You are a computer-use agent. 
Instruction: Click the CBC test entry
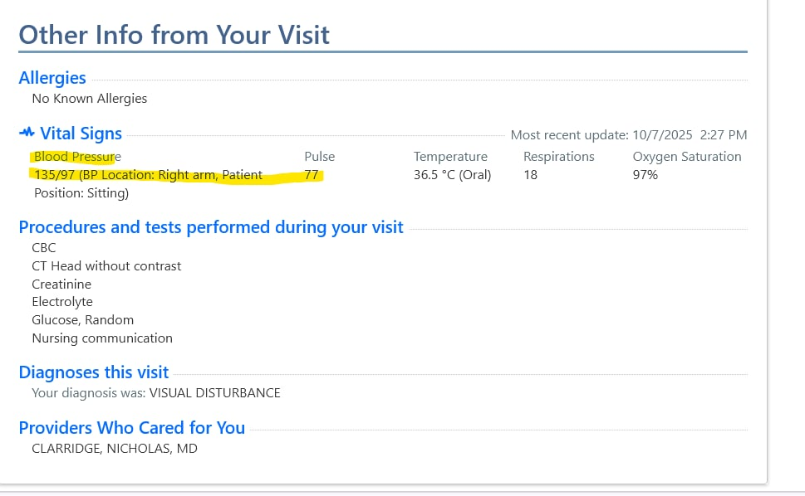[x=44, y=248]
